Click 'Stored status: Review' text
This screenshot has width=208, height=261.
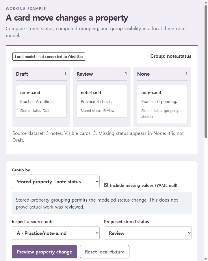[98, 111]
